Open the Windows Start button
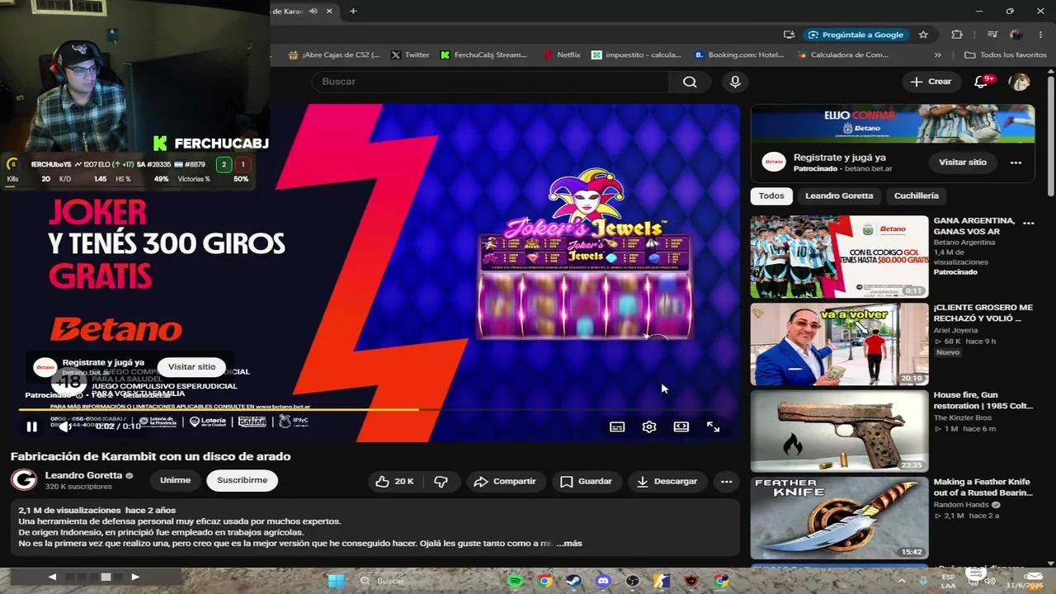This screenshot has width=1056, height=594. click(336, 581)
